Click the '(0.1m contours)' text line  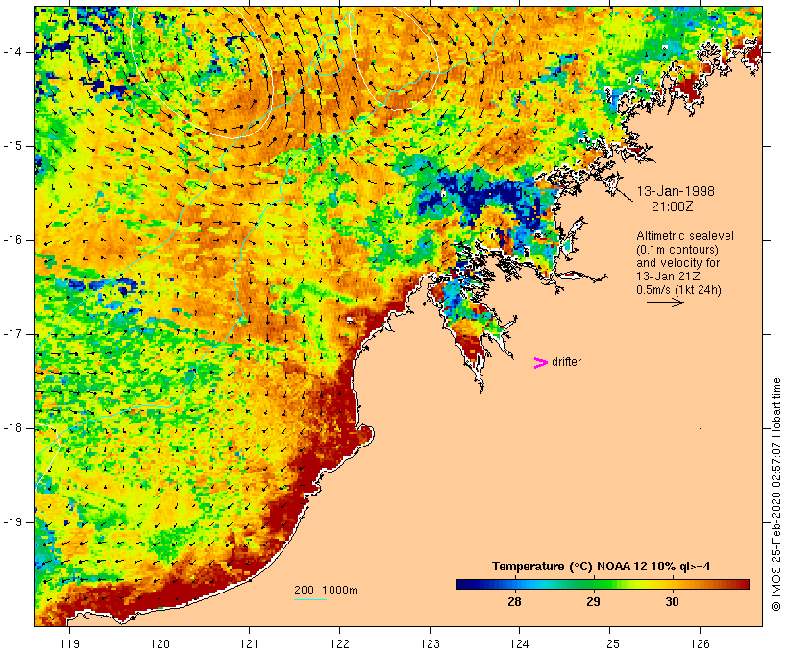(x=677, y=250)
